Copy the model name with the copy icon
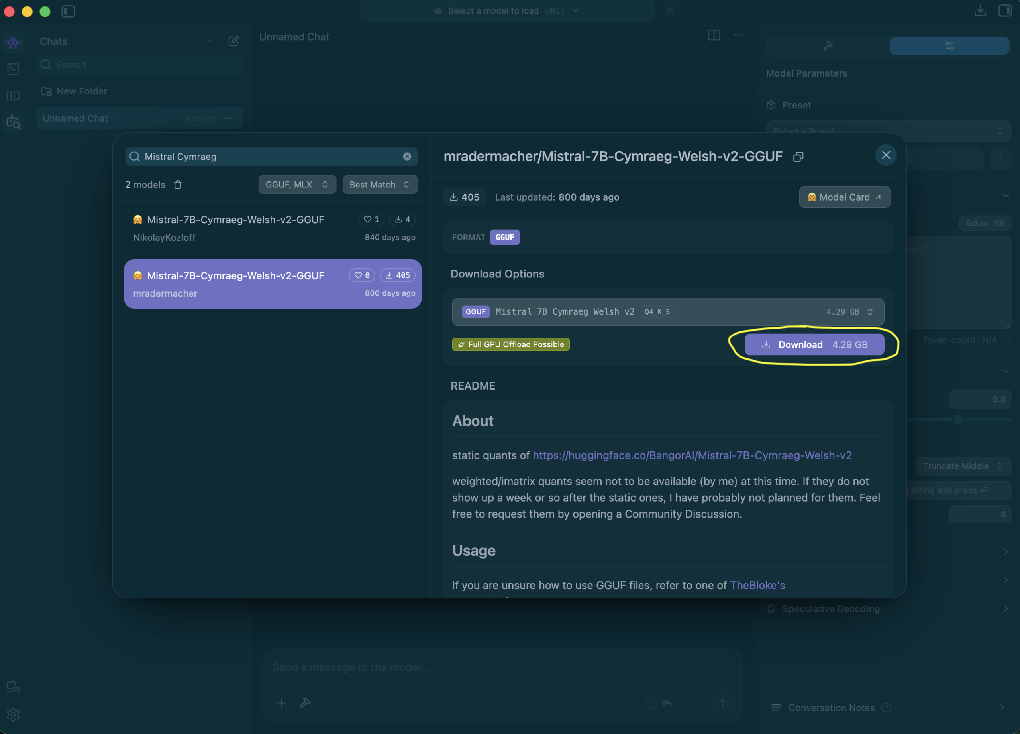 (798, 157)
